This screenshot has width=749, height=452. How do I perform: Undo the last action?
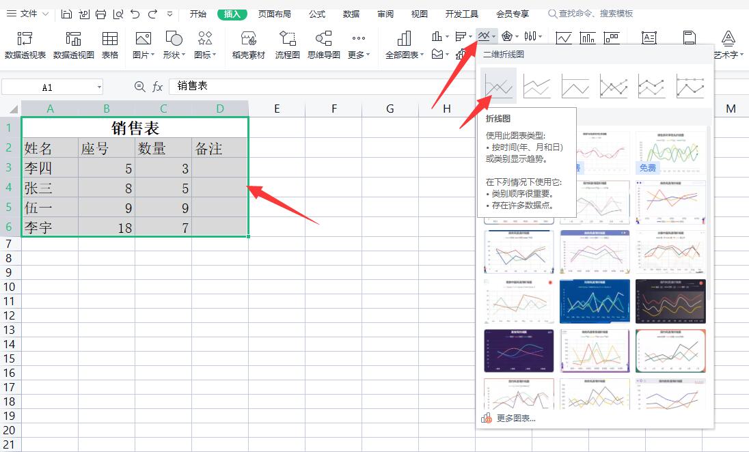[135, 14]
